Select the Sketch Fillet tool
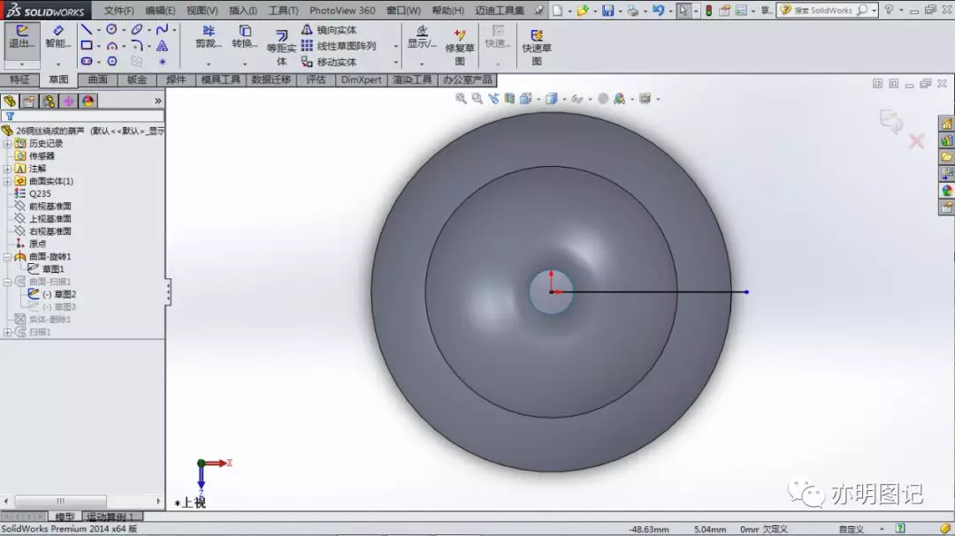The width and height of the screenshot is (955, 536). (x=137, y=45)
